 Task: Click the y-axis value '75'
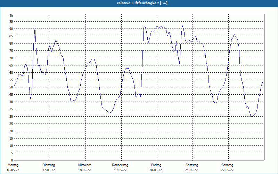pyautogui.click(x=11, y=50)
